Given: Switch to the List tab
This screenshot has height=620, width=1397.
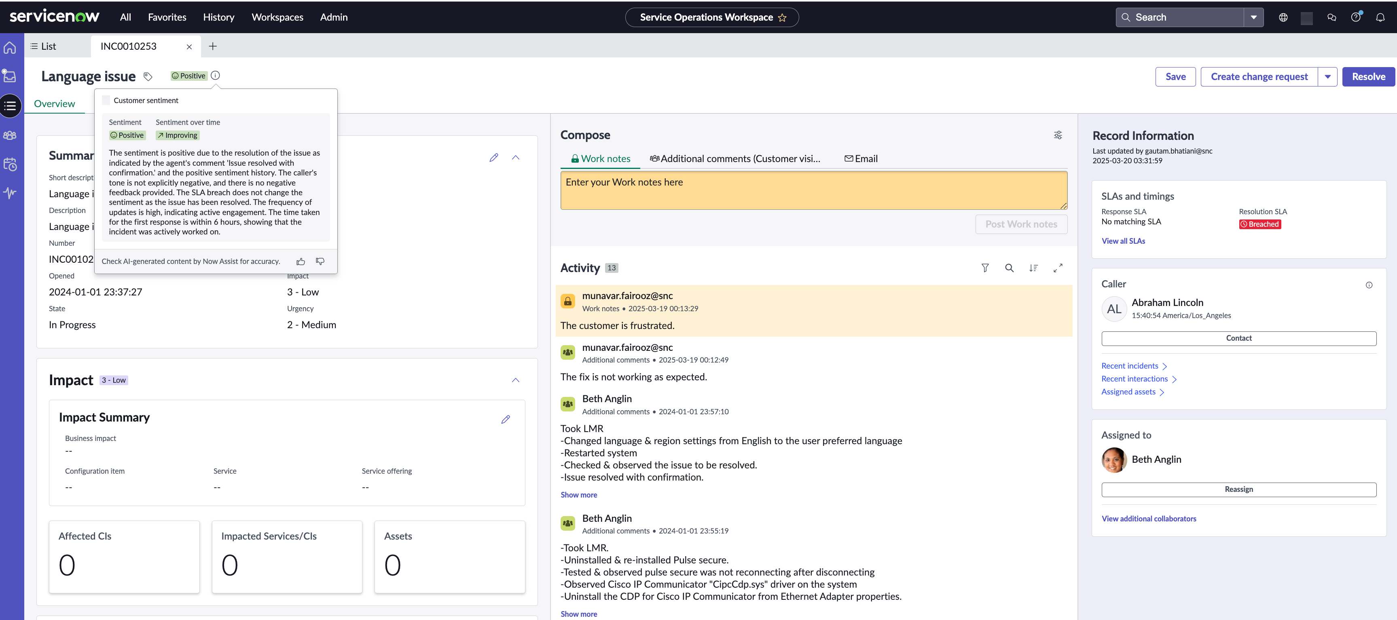Looking at the screenshot, I should pyautogui.click(x=43, y=46).
